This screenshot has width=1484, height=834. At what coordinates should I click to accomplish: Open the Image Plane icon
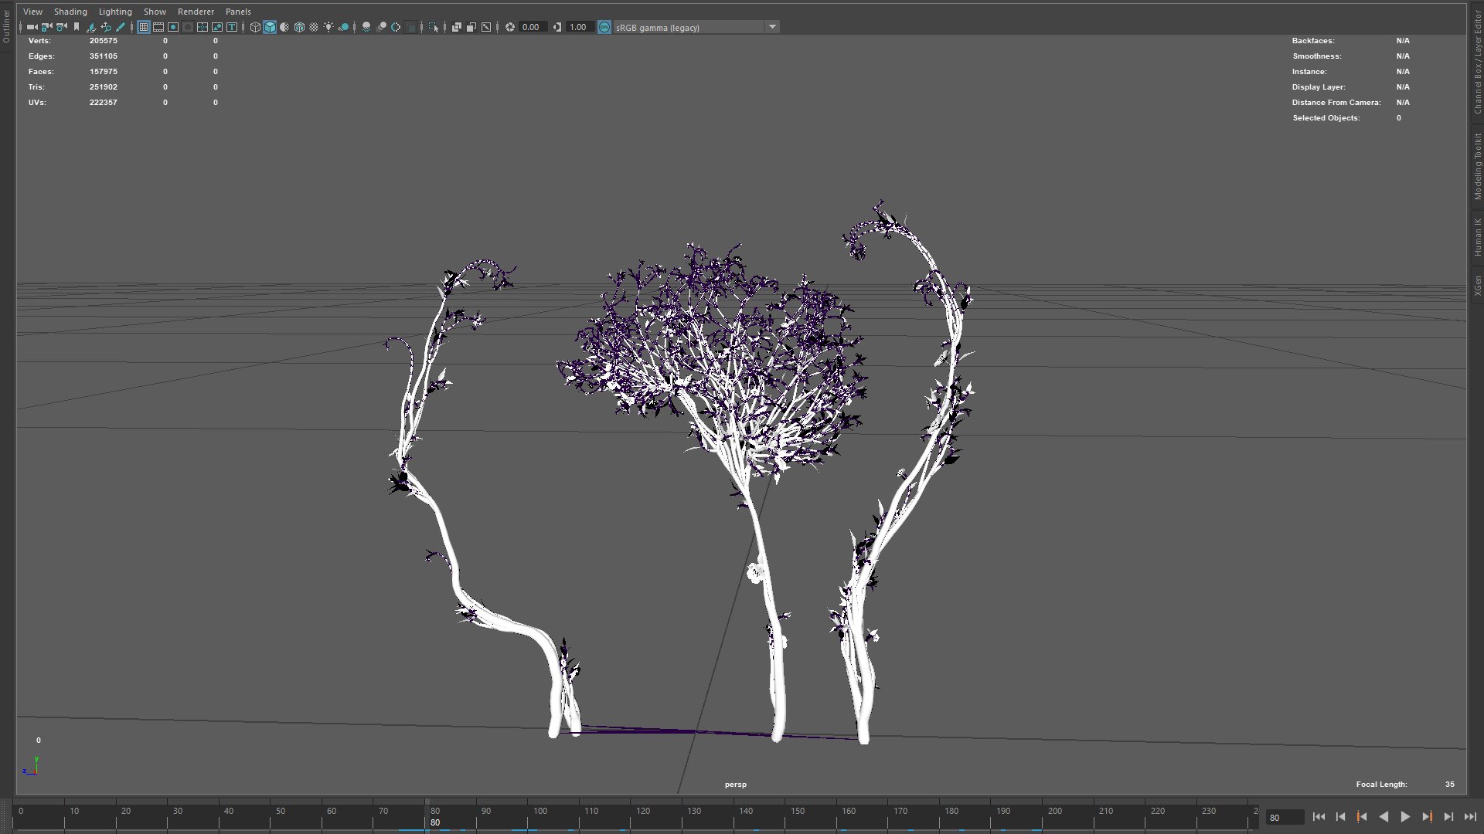pyautogui.click(x=91, y=27)
